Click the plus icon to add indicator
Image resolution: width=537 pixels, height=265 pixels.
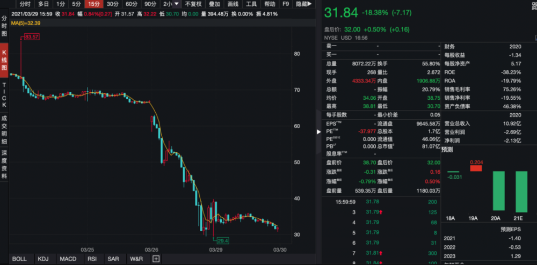click(x=156, y=259)
